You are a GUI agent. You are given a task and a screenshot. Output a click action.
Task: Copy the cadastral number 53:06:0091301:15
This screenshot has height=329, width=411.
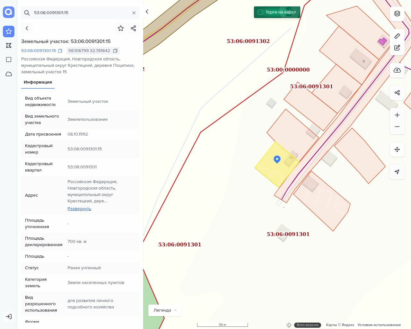pyautogui.click(x=60, y=51)
